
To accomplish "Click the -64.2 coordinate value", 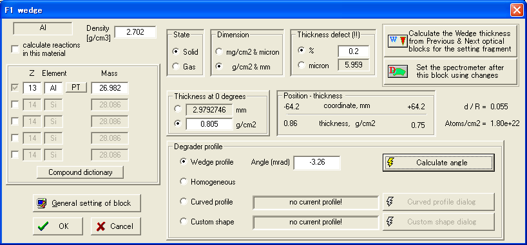I will [291, 107].
